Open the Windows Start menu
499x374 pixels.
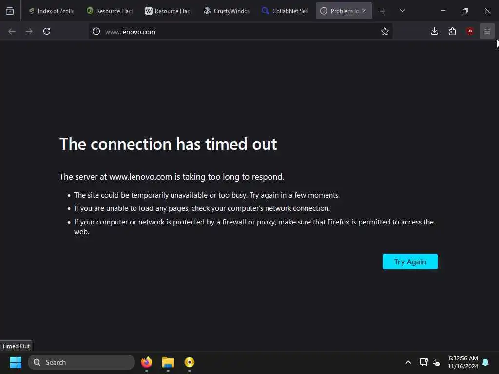tap(16, 362)
